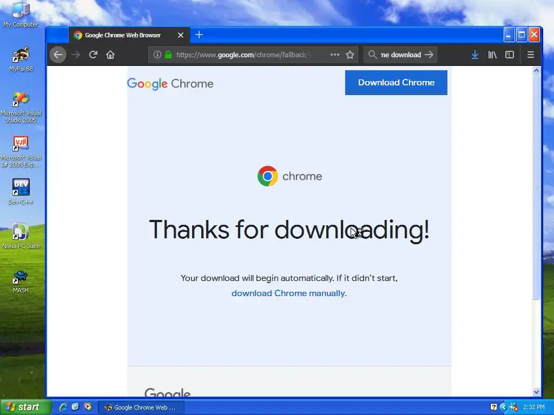Click the system tray help question icon
Image resolution: width=554 pixels, height=415 pixels.
coord(493,407)
